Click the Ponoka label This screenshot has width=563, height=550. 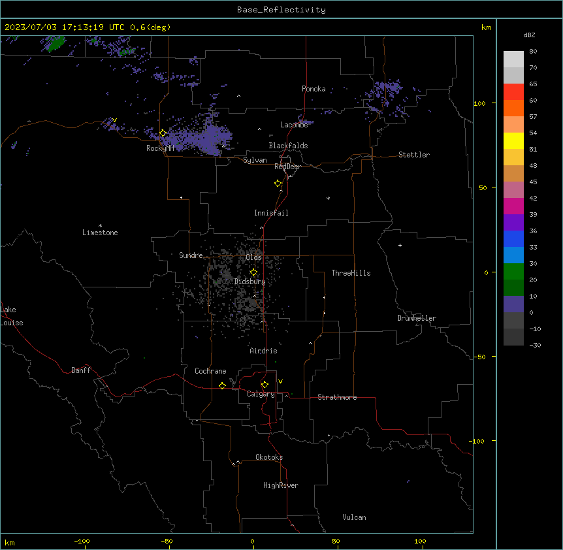[x=314, y=89]
